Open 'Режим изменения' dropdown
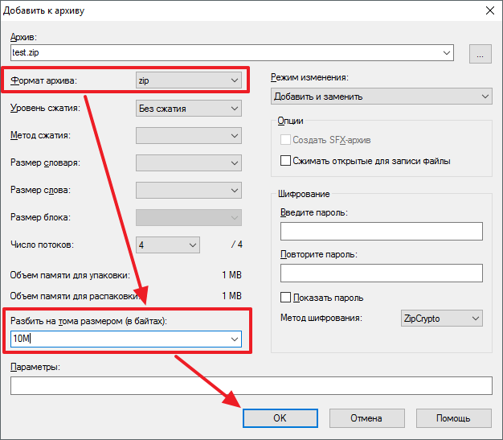 (x=382, y=97)
